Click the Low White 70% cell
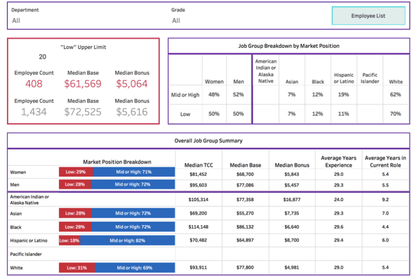The image size is (412, 277). point(395,114)
